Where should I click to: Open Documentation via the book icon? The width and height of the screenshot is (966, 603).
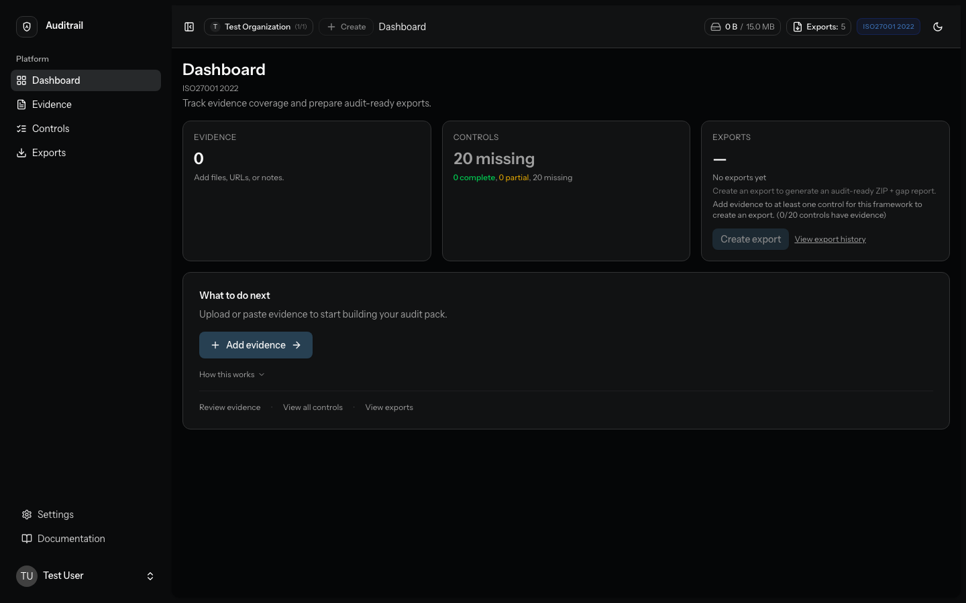pos(26,538)
